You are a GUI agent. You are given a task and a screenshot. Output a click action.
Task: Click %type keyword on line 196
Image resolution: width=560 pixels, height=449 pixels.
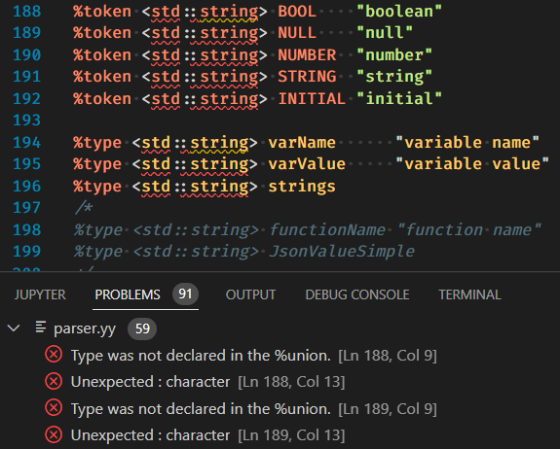pyautogui.click(x=97, y=187)
